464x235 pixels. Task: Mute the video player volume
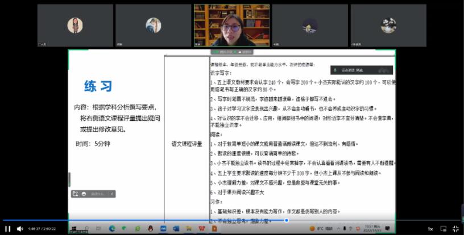tap(20, 229)
